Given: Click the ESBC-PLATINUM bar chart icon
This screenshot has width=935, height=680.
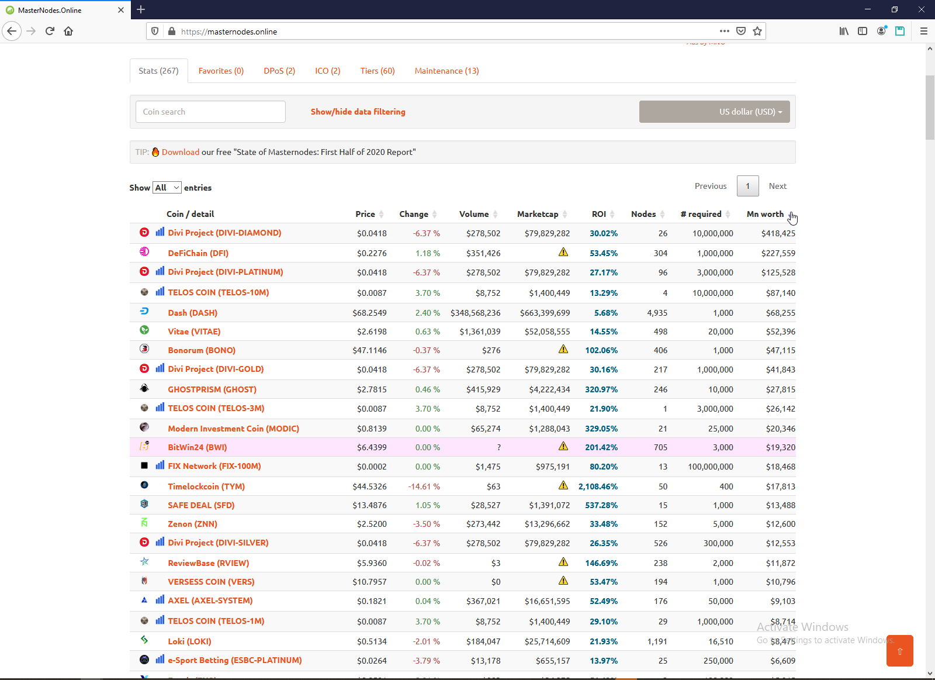Looking at the screenshot, I should [x=160, y=660].
